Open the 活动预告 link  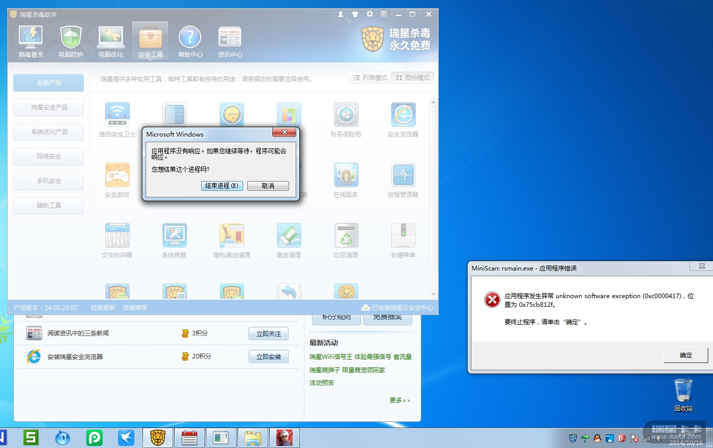tap(322, 383)
